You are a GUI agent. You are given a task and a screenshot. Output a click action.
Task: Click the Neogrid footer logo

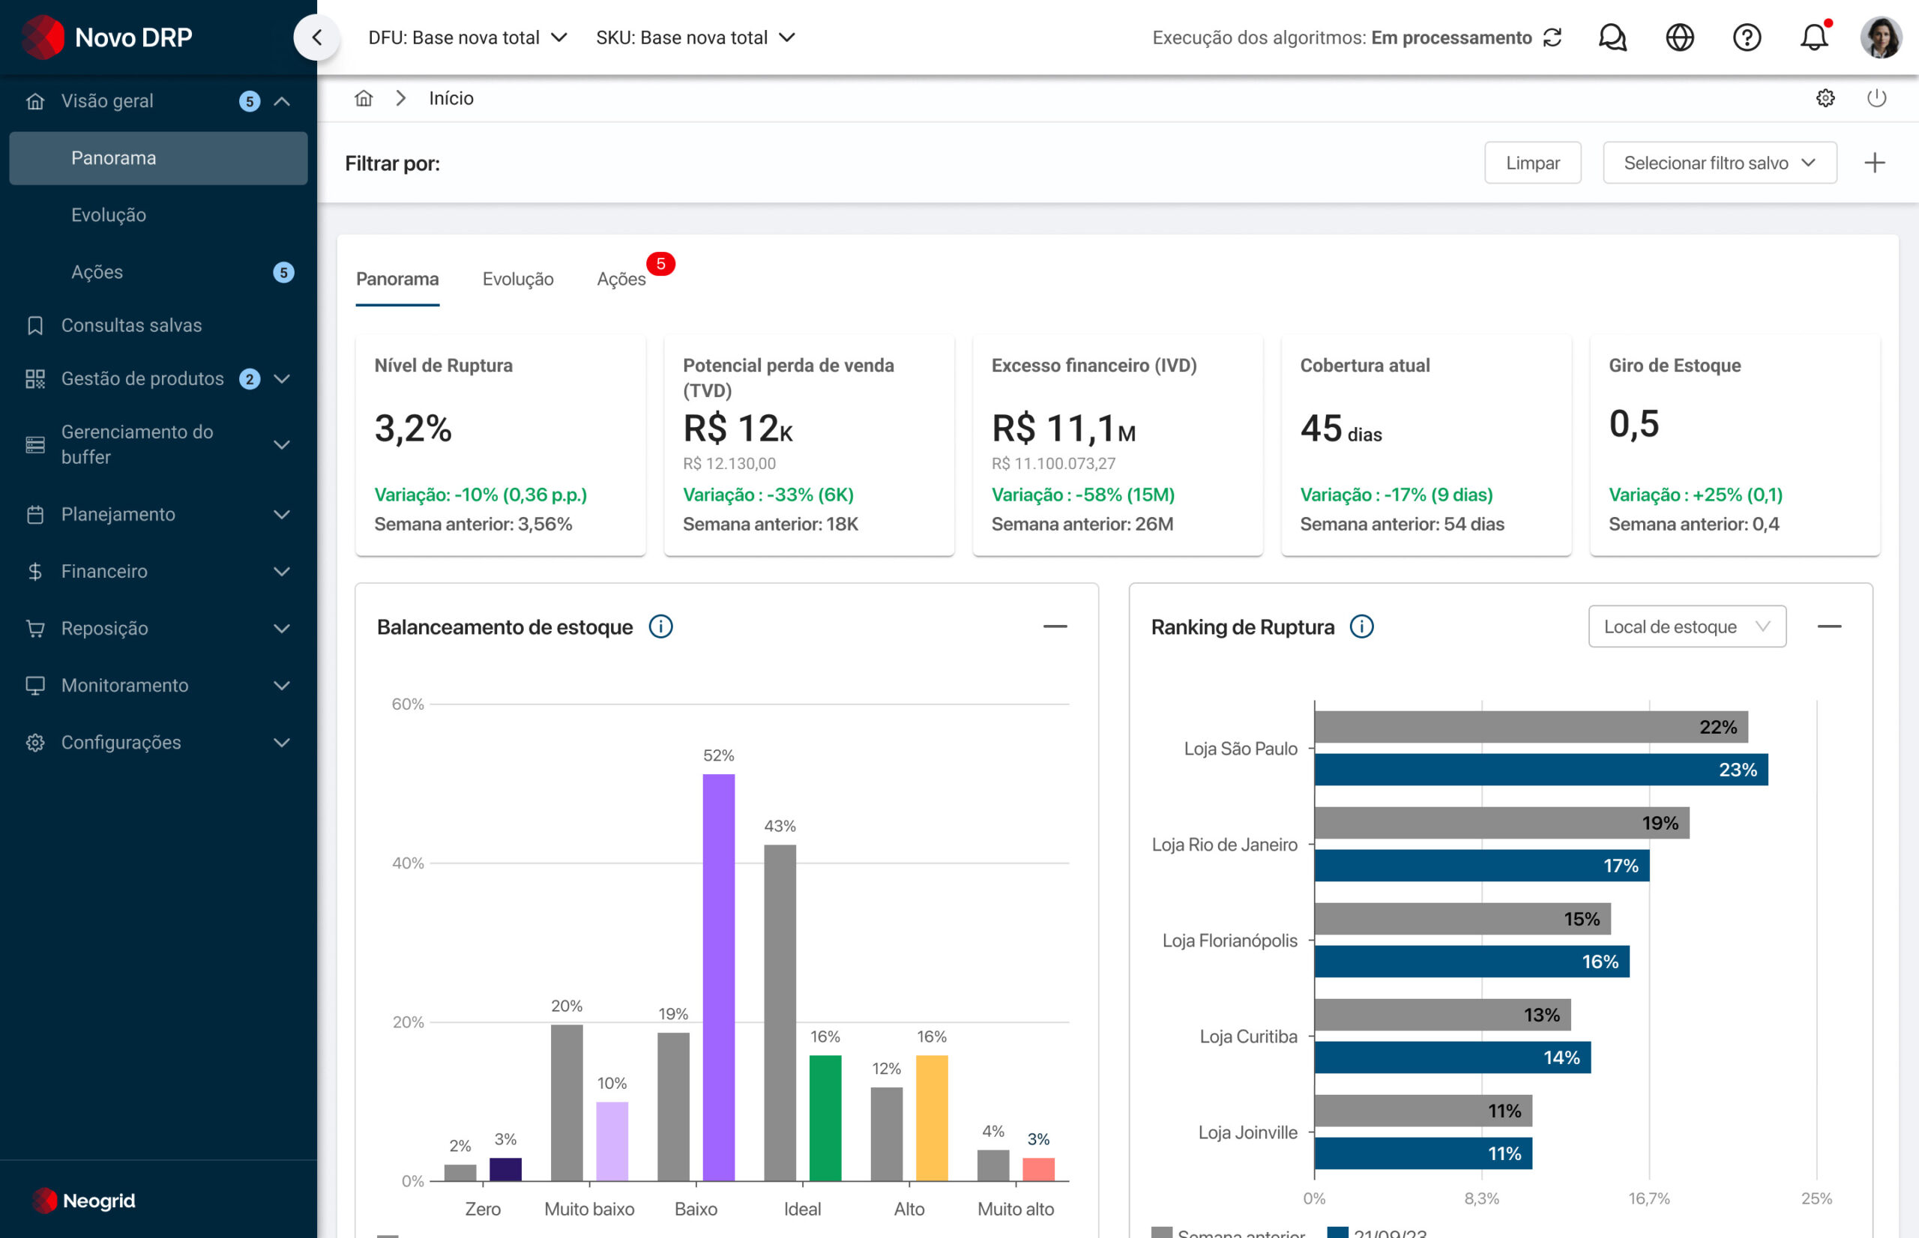pos(84,1201)
